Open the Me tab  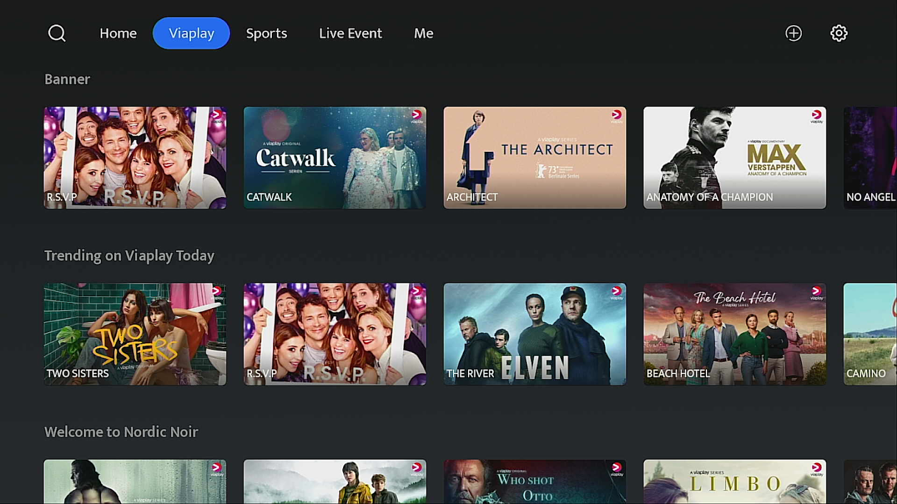(423, 33)
